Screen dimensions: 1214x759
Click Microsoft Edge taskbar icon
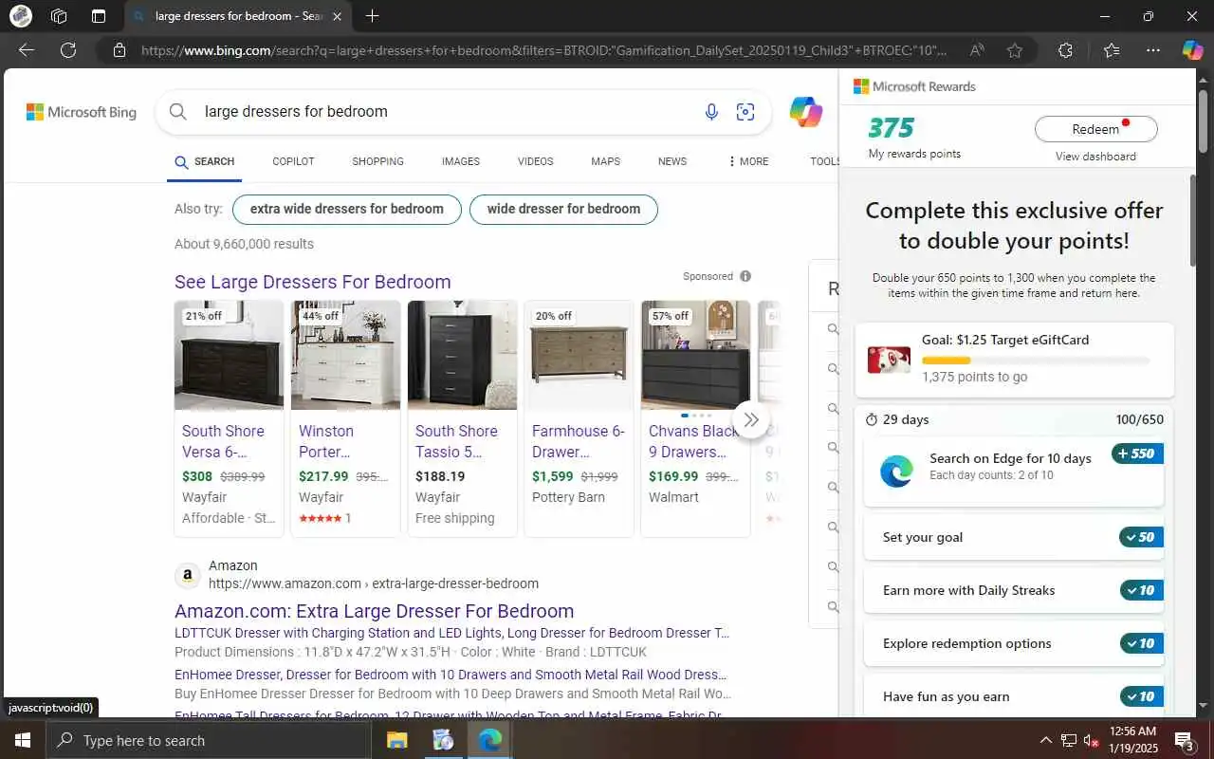(489, 740)
